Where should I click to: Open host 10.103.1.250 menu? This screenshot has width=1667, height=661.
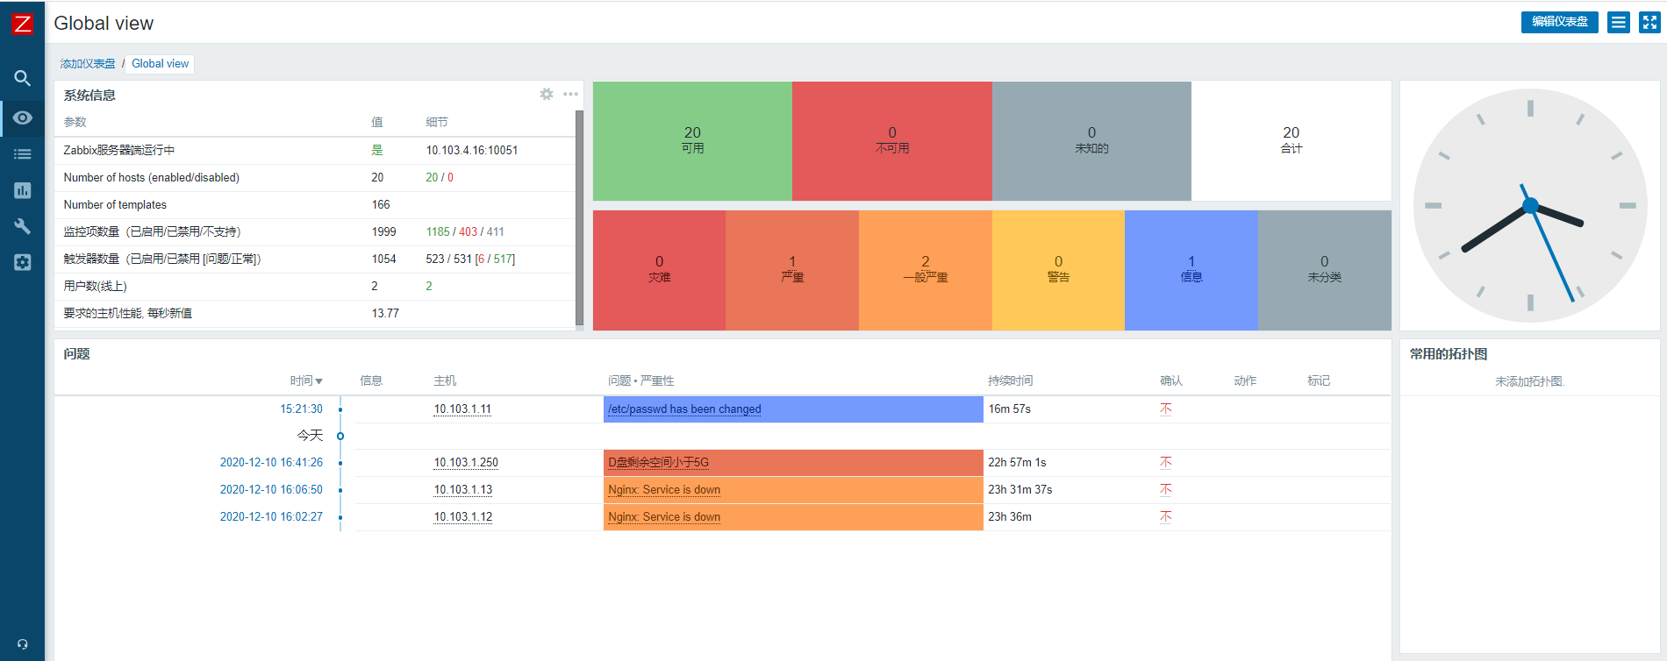pos(466,463)
